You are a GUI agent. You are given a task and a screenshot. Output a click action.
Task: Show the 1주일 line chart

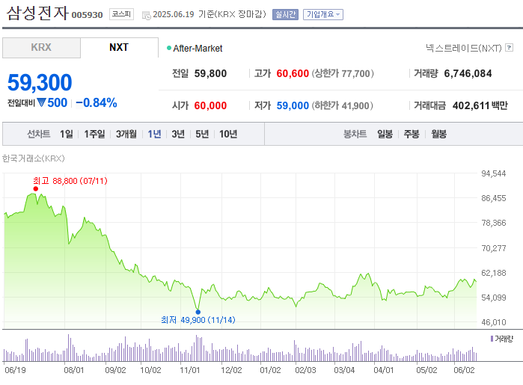click(x=94, y=134)
